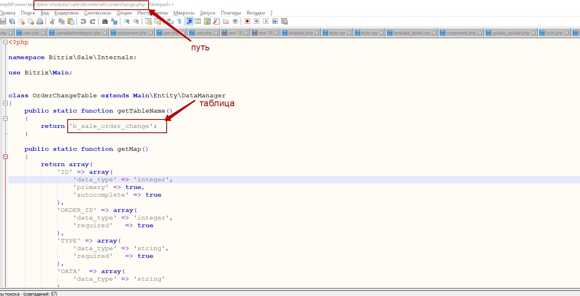Image resolution: width=580 pixels, height=296 pixels.
Task: Collapse the getMap function fold marker
Action: pyautogui.click(x=5, y=157)
